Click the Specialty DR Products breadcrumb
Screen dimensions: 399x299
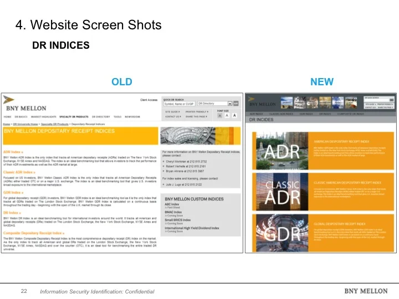55,124
